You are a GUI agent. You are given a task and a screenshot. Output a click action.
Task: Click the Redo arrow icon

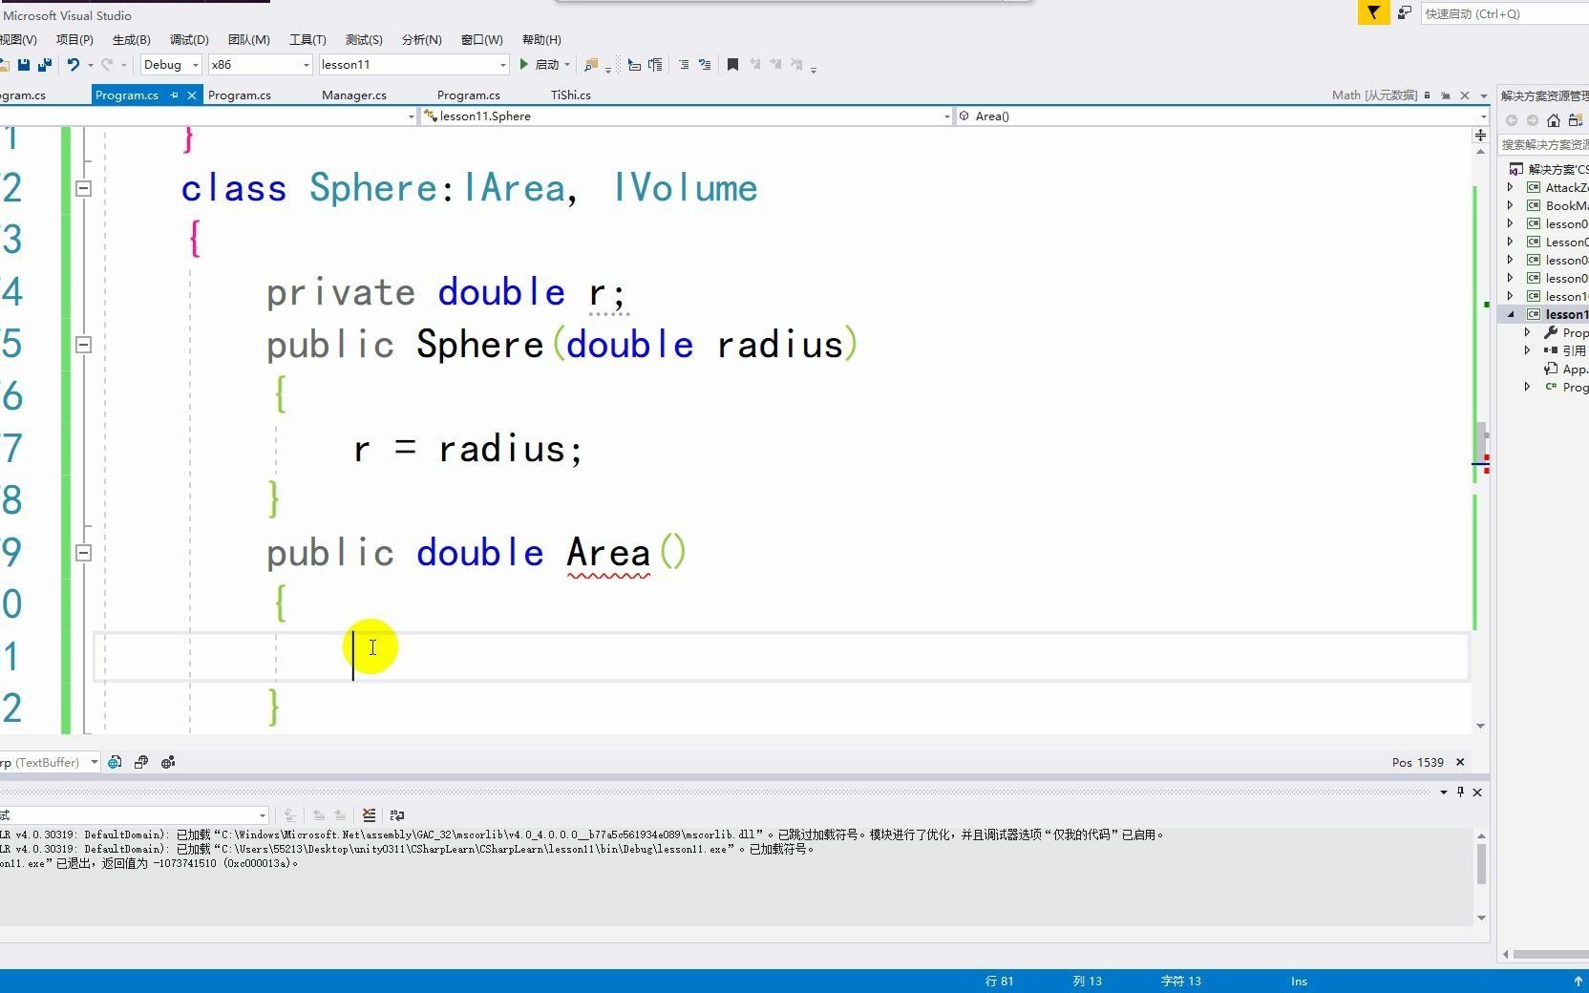click(107, 65)
